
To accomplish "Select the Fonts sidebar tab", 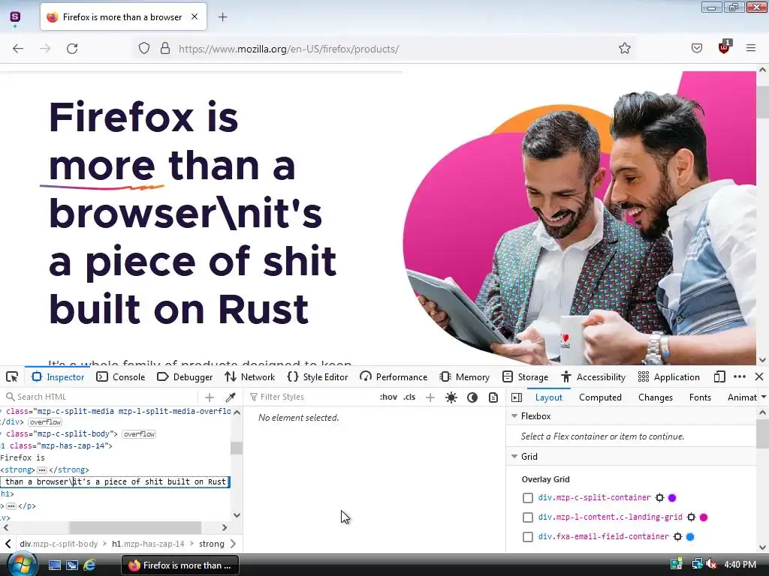I will coord(700,397).
